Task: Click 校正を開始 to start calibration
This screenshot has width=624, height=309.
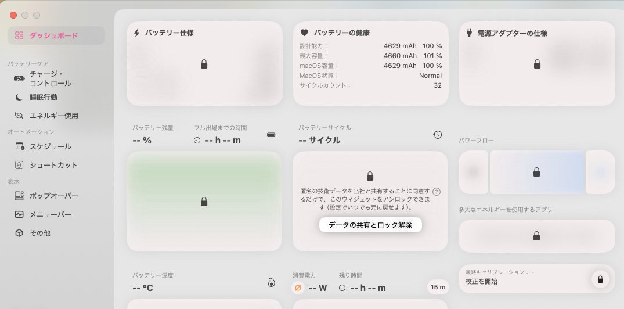Action: coord(482,282)
